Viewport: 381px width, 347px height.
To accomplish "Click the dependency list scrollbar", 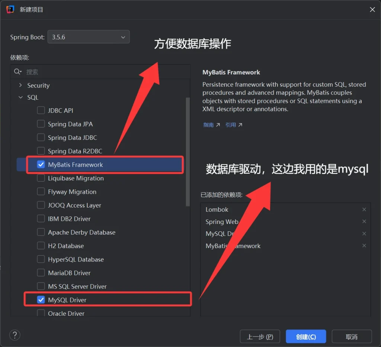I will coord(188,152).
